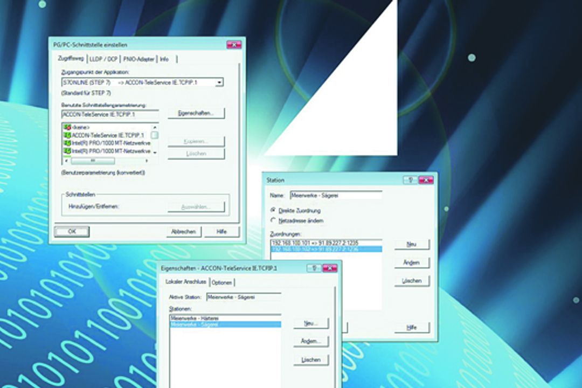Select the Direkte Zuordnung radio button
The width and height of the screenshot is (582, 388).
pos(273,210)
